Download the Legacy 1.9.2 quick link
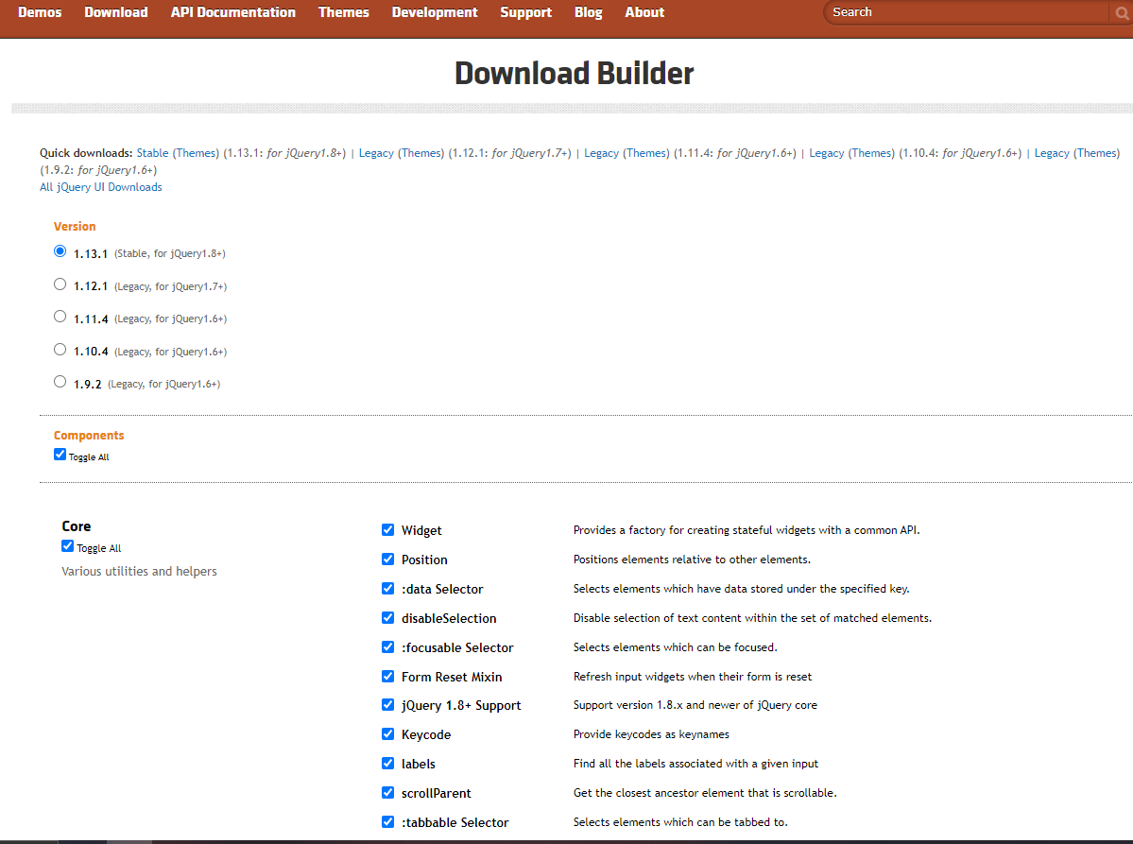Screen dimensions: 1133x844 point(1052,153)
